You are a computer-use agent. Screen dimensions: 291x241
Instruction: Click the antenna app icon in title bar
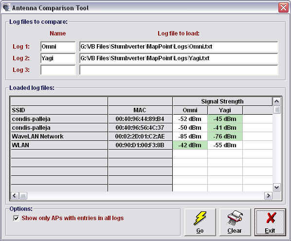6,8
